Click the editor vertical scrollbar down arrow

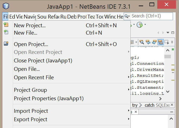pos(168,92)
